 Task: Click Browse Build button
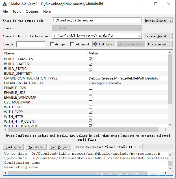click(x=158, y=36)
